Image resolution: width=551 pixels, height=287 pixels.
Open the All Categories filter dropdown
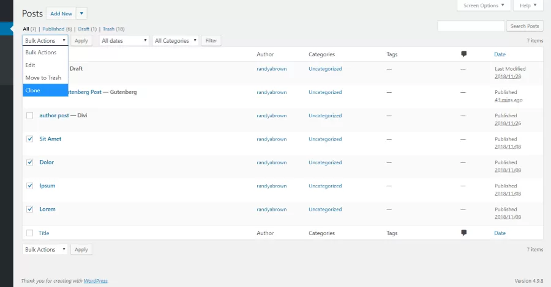(x=175, y=41)
